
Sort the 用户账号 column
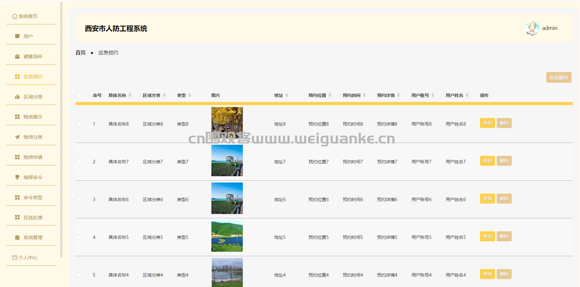[433, 95]
